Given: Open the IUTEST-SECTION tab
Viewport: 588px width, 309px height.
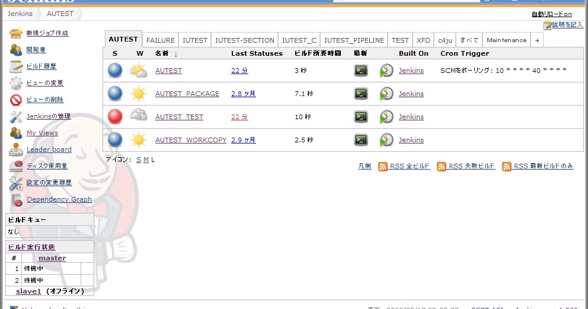Looking at the screenshot, I should [x=244, y=40].
